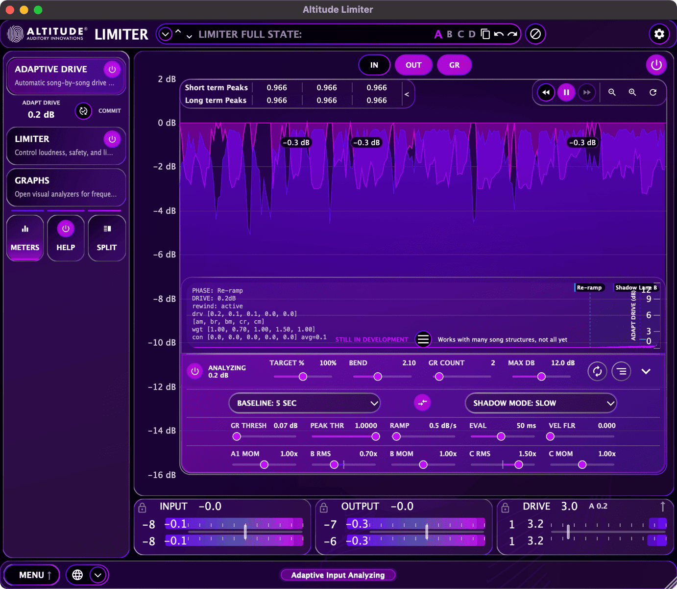Click the zoom out magnifier icon
The height and width of the screenshot is (589, 677).
tap(612, 92)
